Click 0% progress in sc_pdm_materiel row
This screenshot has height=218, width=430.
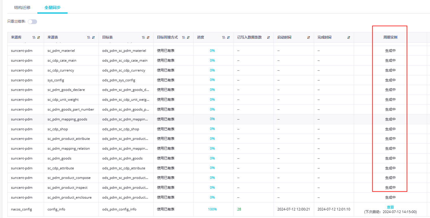click(x=212, y=51)
